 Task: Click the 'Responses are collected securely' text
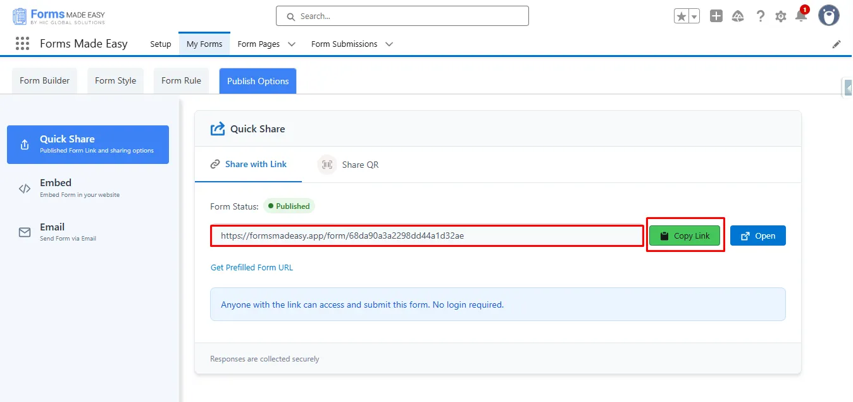click(265, 359)
